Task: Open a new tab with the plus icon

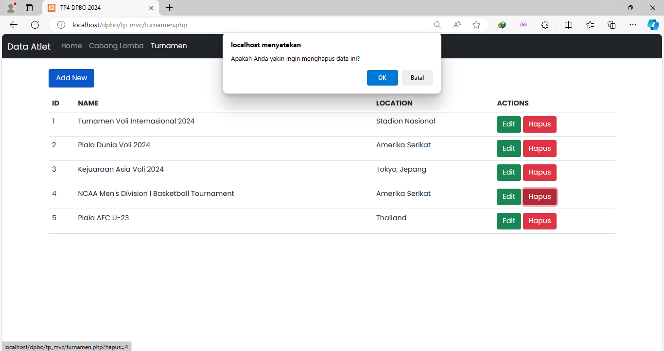Action: pyautogui.click(x=169, y=8)
